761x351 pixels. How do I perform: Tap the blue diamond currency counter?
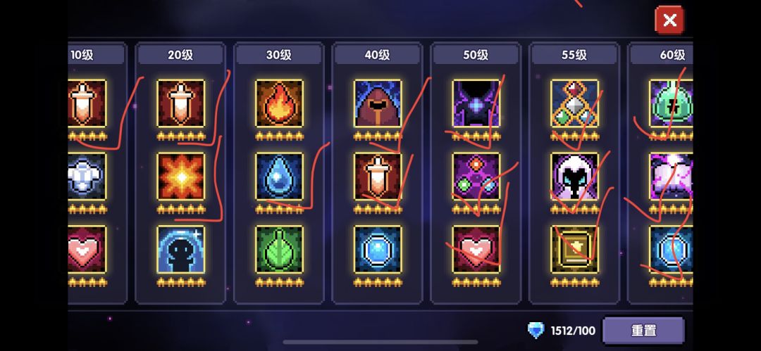pos(561,331)
